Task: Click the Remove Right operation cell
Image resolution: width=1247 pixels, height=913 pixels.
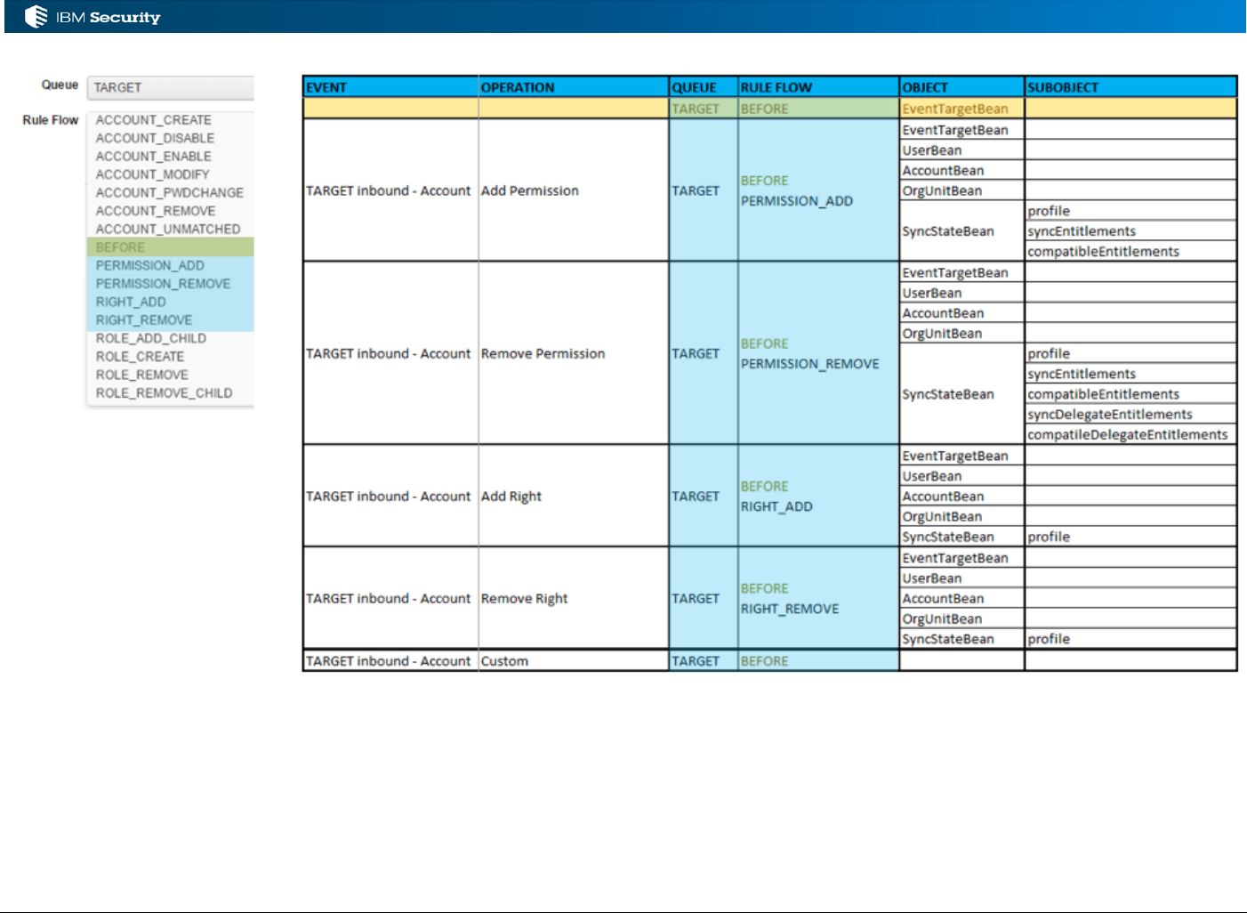Action: point(574,598)
